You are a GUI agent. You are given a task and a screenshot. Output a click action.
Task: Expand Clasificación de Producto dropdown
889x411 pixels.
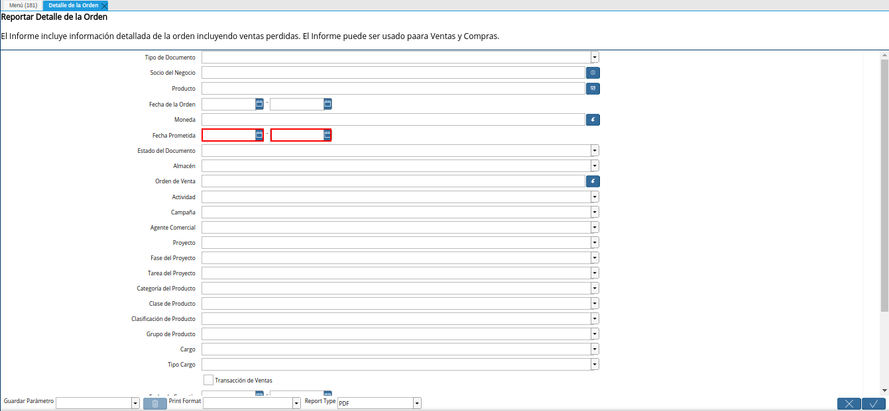595,318
